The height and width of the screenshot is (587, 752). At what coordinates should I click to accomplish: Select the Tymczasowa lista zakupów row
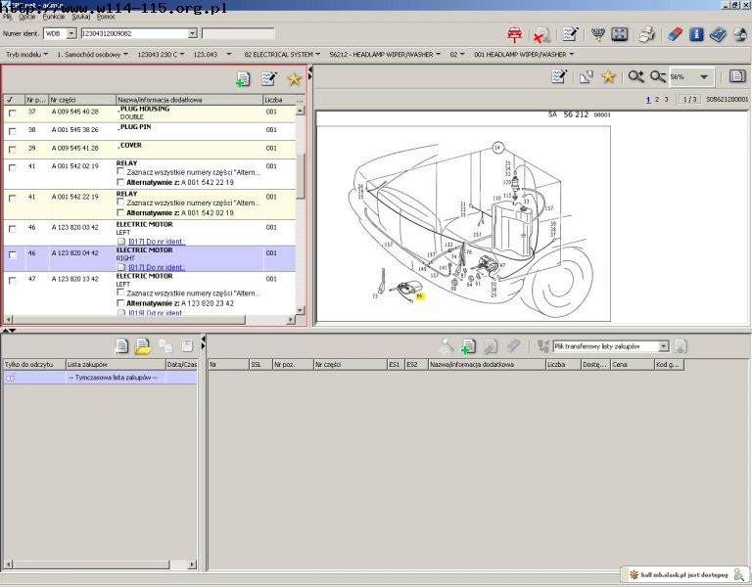coord(100,378)
